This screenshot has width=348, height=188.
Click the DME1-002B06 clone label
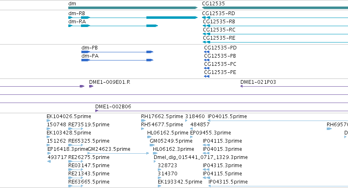(113, 107)
